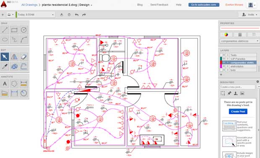The image size is (260, 158).
Task: Click the Create Post button
Action: [238, 111]
